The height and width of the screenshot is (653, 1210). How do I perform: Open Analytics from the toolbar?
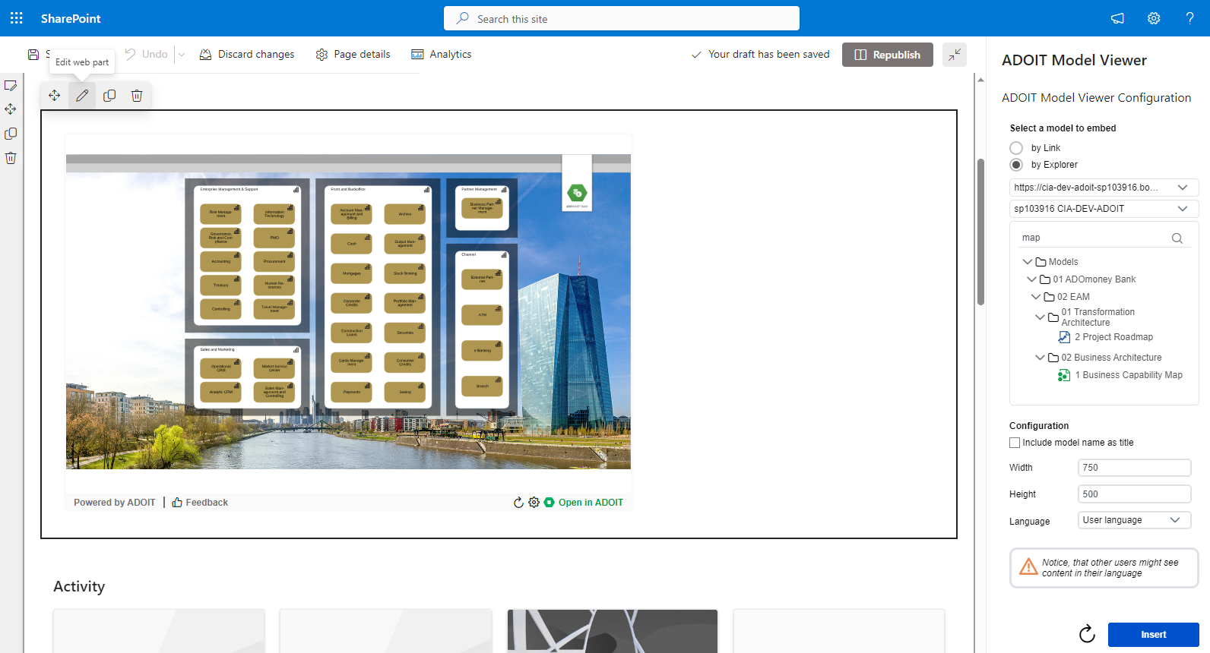[441, 54]
